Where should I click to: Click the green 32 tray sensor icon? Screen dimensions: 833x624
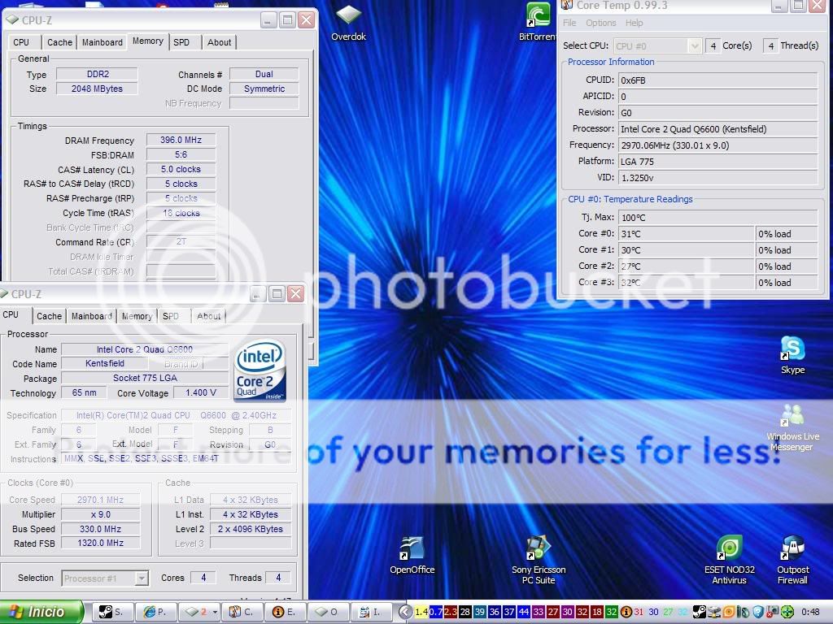pos(612,612)
